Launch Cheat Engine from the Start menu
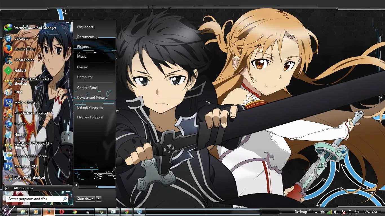Screen dimensions: 385x216 [x=38, y=60]
